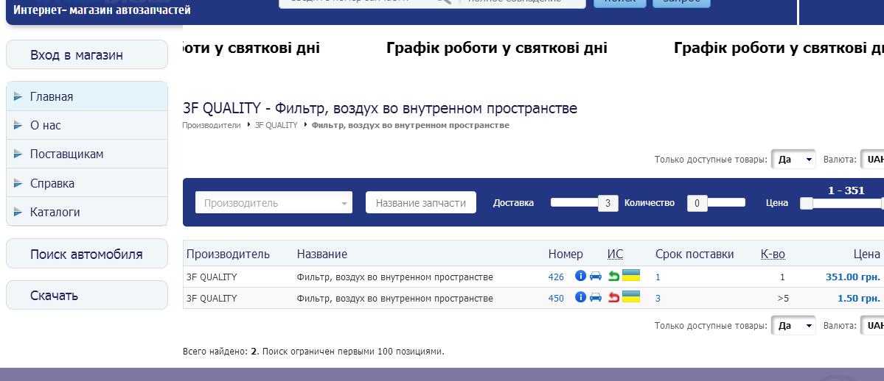Click the green return arrow icon
Screen dimensions: 884x381
pos(613,277)
